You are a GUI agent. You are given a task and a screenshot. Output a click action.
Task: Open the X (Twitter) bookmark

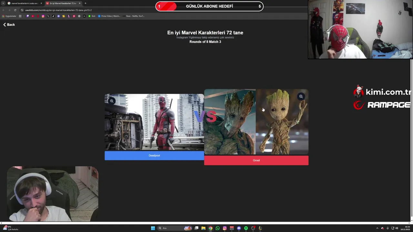pos(48,16)
